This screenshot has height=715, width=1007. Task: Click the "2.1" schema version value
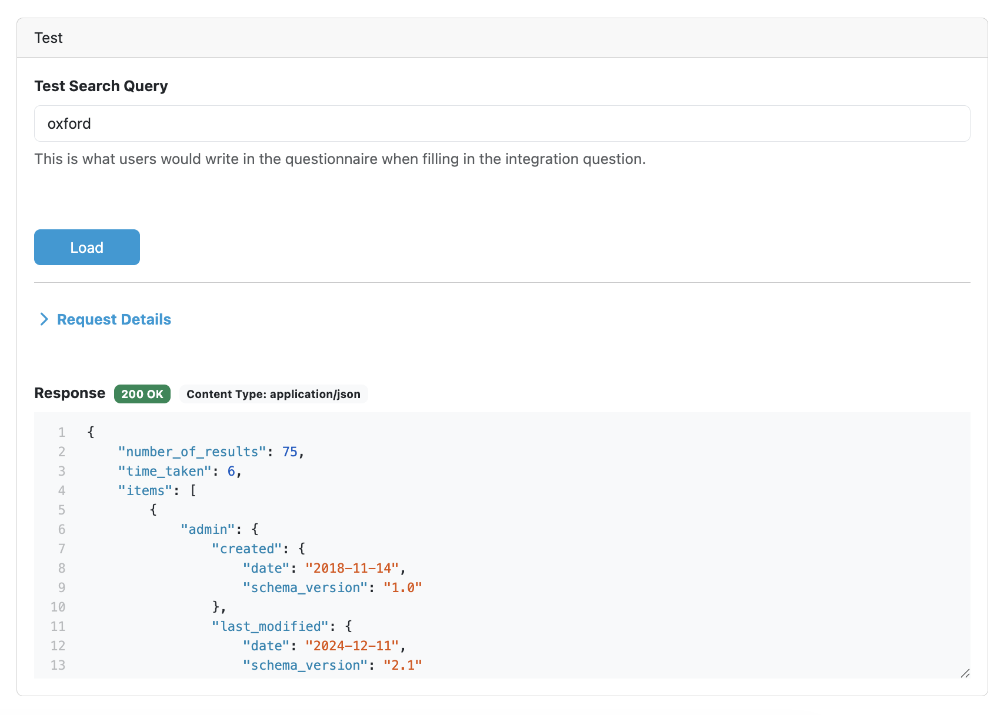click(403, 665)
